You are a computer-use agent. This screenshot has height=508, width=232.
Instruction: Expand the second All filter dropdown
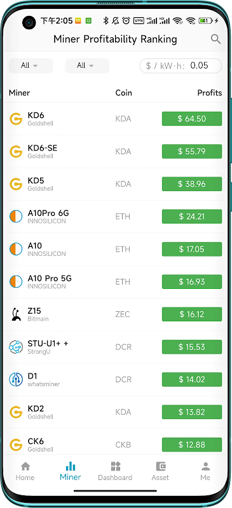[x=87, y=66]
